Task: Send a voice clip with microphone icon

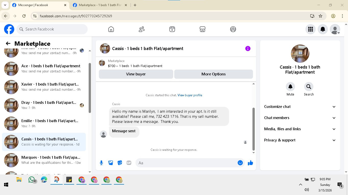Action: [x=101, y=163]
